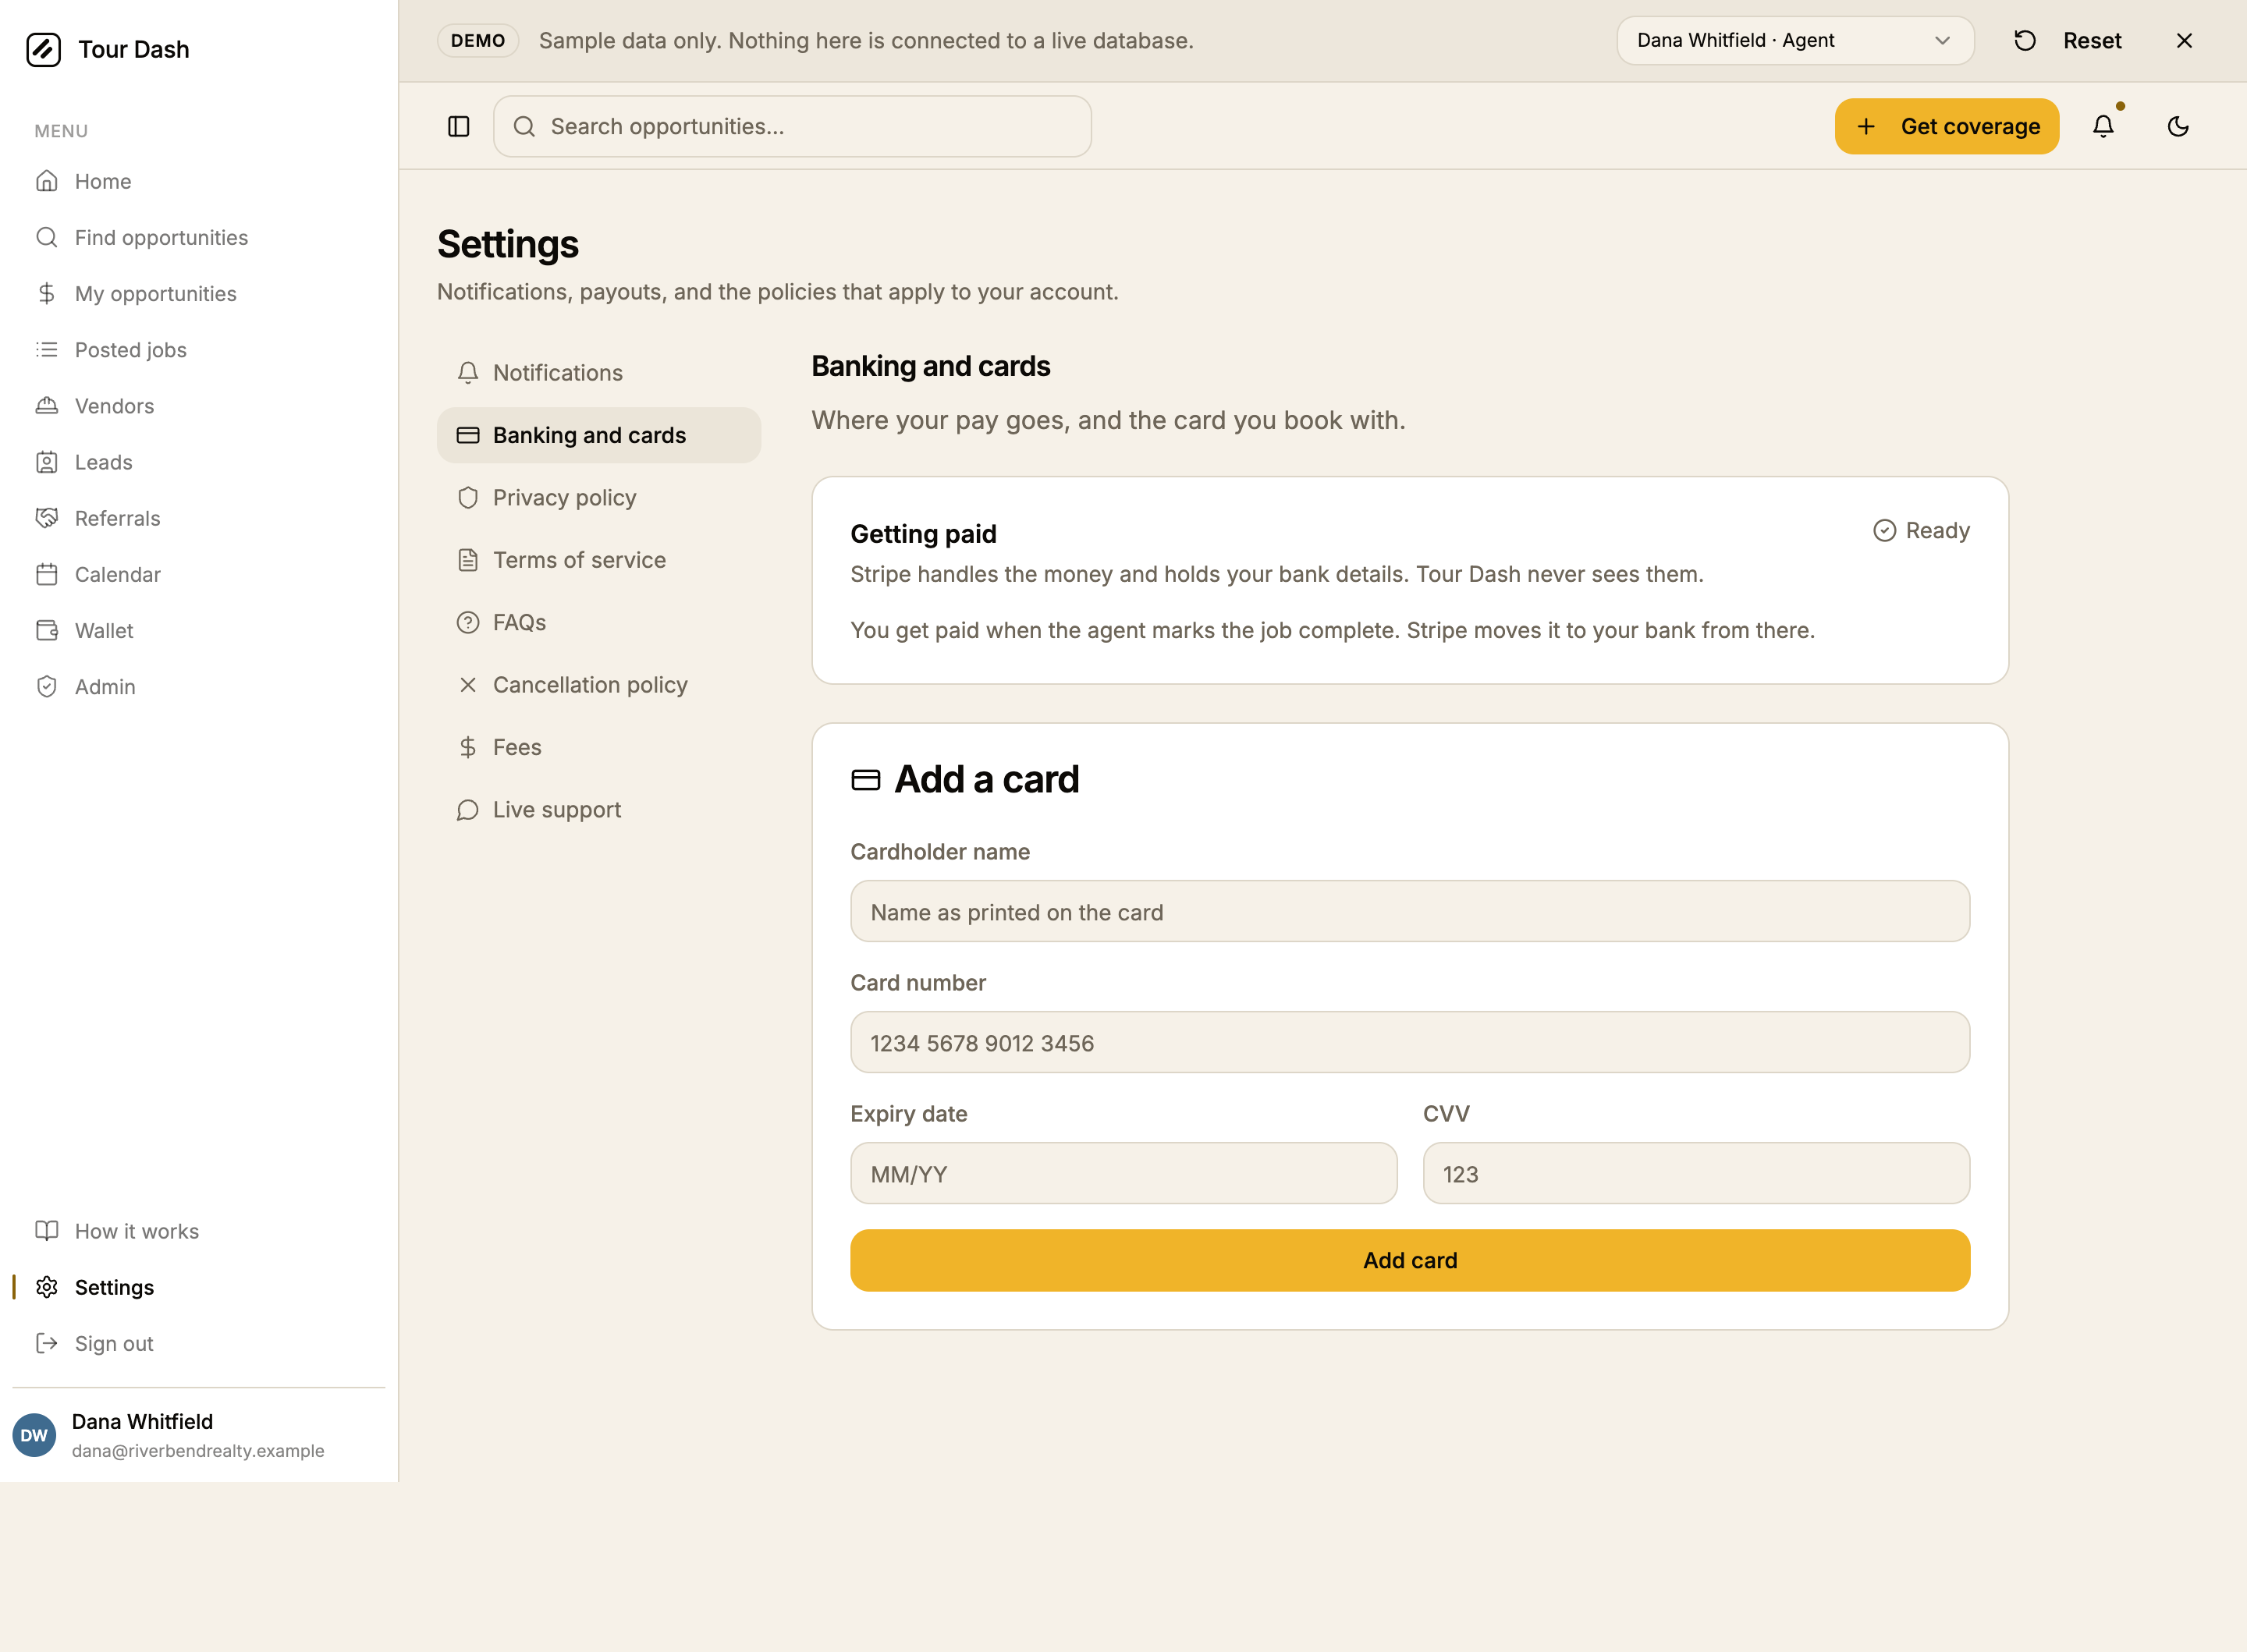Open the FAQs section
The height and width of the screenshot is (1652, 2247).
[x=599, y=622]
